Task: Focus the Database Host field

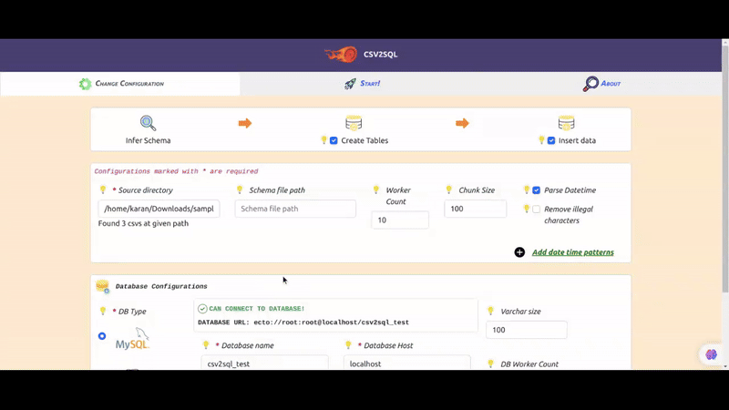Action: tap(406, 363)
